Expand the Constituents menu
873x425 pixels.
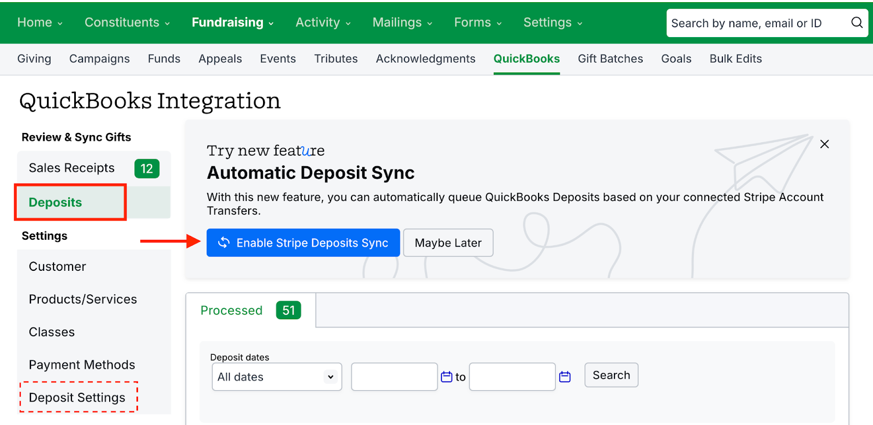[x=127, y=22]
